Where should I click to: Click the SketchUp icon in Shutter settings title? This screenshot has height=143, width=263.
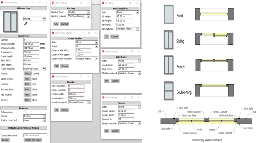[x=103, y=51]
